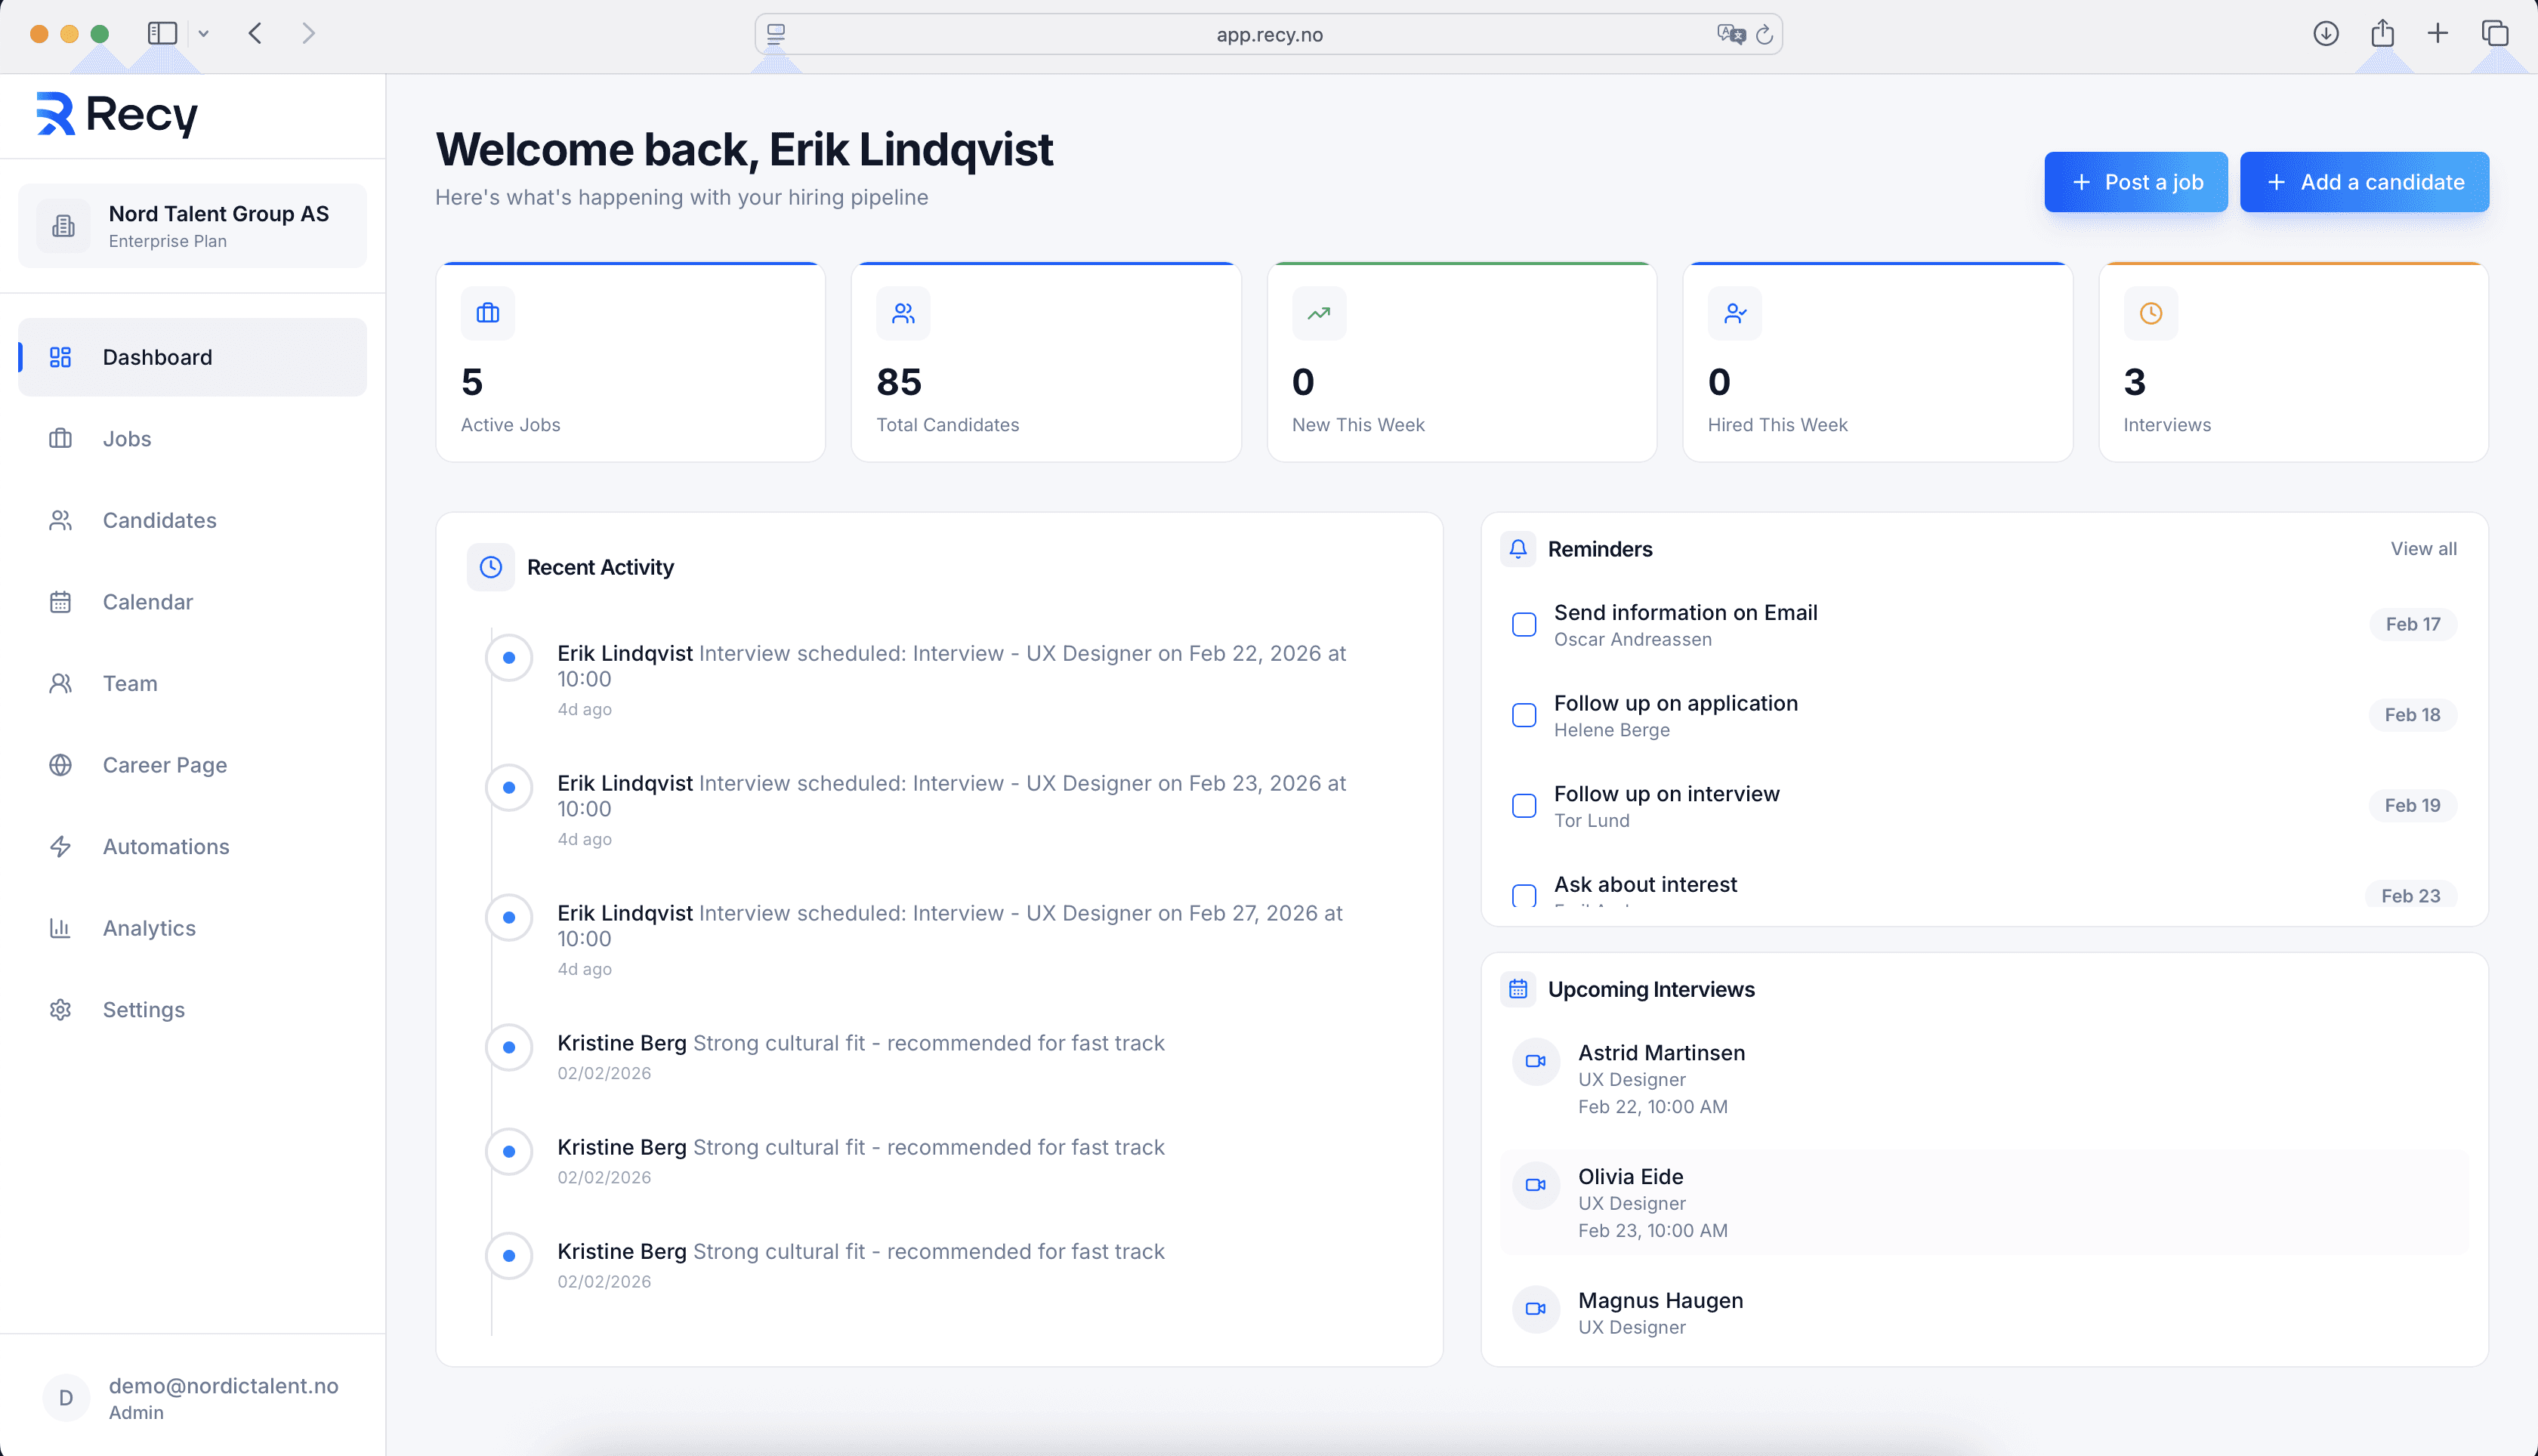Screen dimensions: 2538x1456
Task: Click the Settings gear icon
Action: [61, 1009]
